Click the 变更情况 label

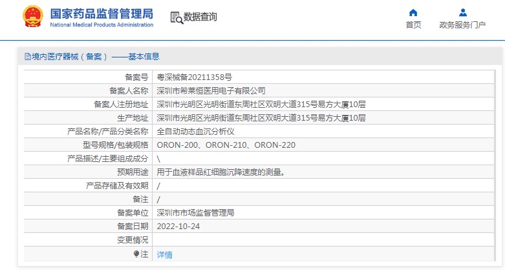tap(133, 240)
